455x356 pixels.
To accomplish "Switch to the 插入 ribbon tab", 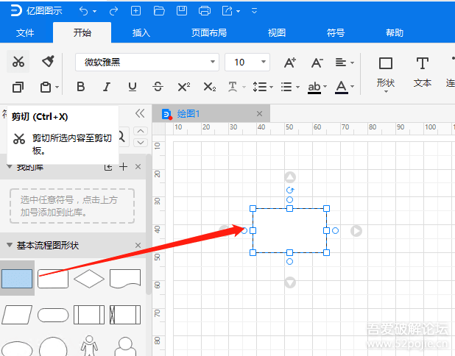I will point(141,33).
